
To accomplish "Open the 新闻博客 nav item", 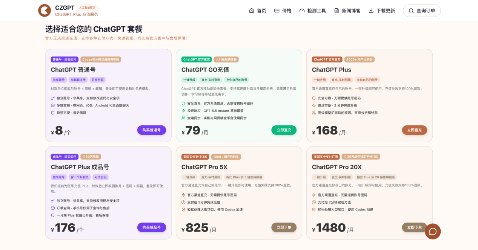I will click(347, 11).
